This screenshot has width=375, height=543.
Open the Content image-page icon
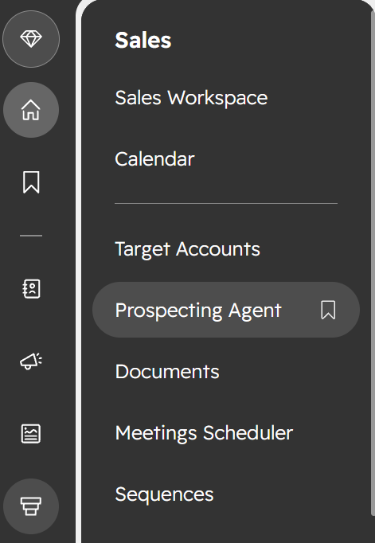[31, 433]
